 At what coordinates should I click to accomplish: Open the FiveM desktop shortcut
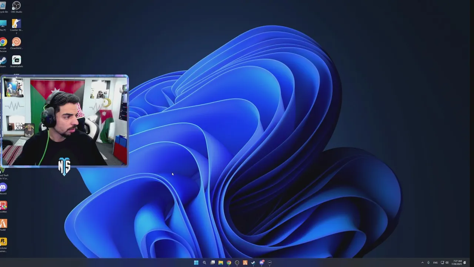3,225
